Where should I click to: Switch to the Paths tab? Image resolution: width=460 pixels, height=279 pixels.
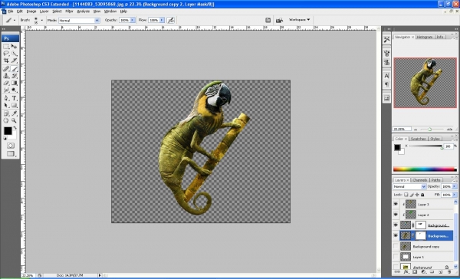coord(435,180)
